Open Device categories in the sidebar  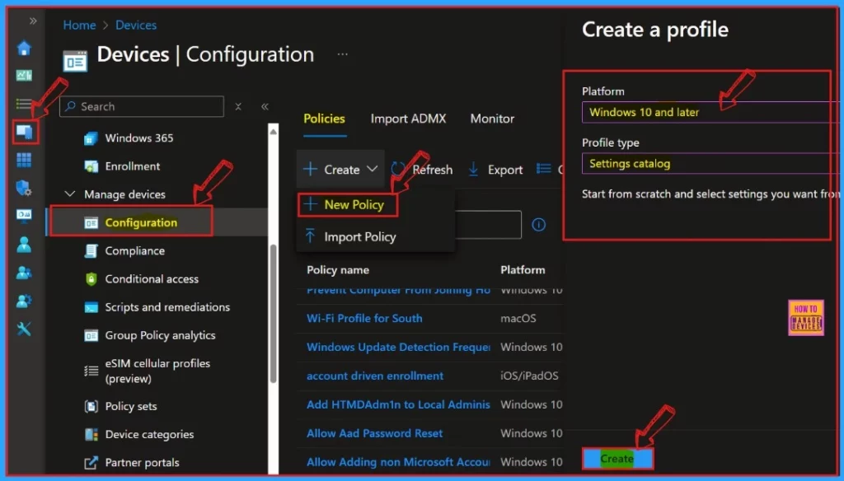149,434
